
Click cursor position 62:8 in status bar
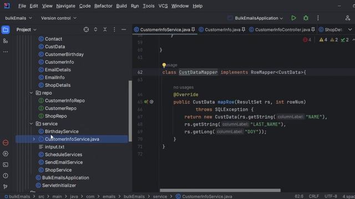tap(299, 196)
